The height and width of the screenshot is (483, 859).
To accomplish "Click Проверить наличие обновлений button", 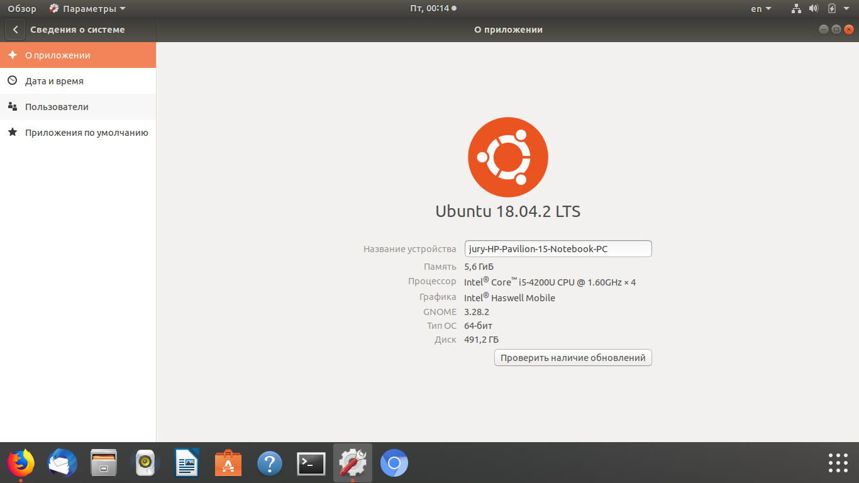I will (573, 358).
